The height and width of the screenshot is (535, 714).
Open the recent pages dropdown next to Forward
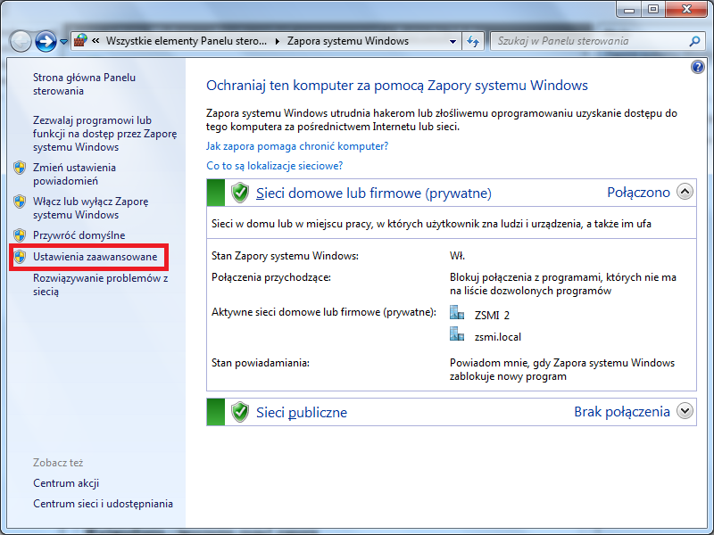click(63, 42)
